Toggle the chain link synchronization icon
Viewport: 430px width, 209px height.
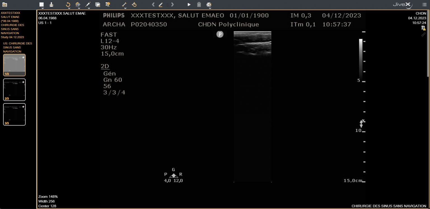pos(424,35)
